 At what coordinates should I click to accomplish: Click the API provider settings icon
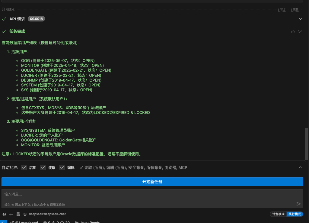pyautogui.click(x=25, y=214)
